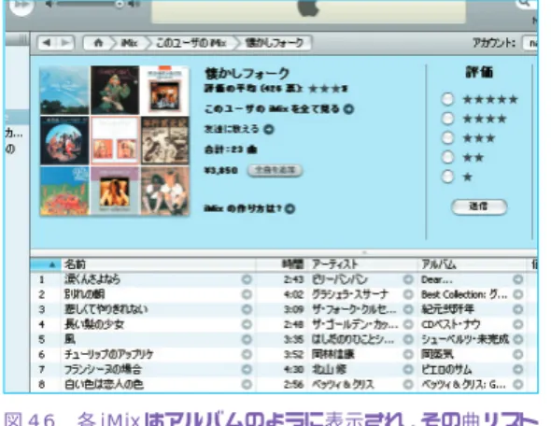Click the 友達に教える link
Viewport: 551px width, 426px height.
tap(239, 129)
